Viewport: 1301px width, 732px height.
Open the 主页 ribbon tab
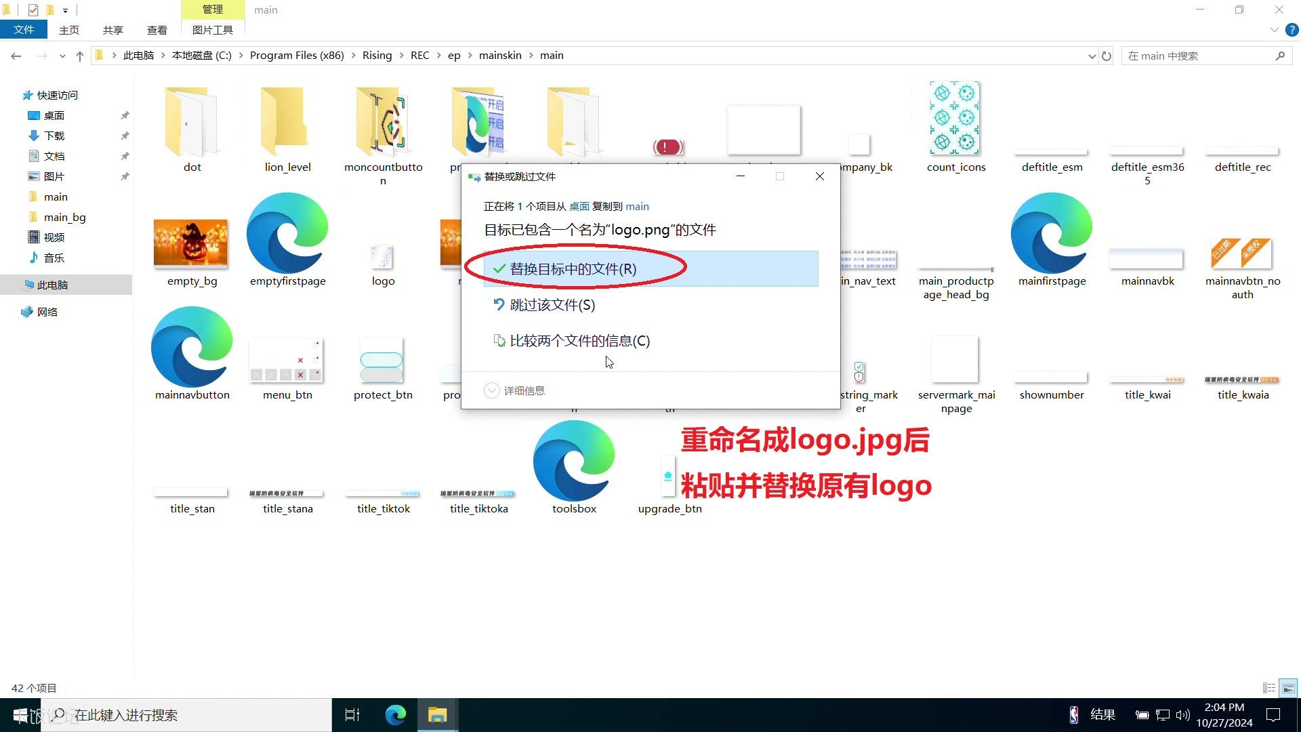click(69, 30)
